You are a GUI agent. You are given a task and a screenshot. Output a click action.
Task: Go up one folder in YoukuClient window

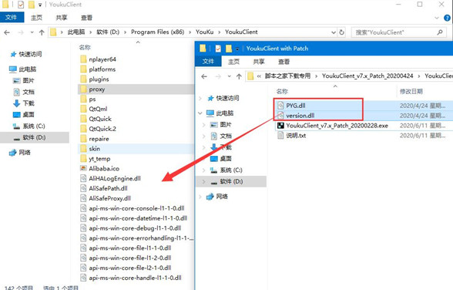[x=42, y=32]
